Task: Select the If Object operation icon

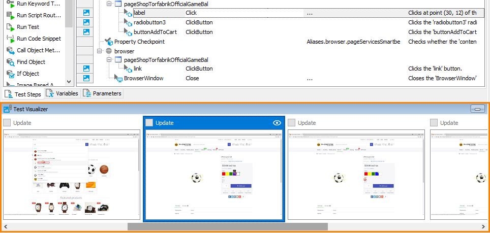Action: point(11,74)
